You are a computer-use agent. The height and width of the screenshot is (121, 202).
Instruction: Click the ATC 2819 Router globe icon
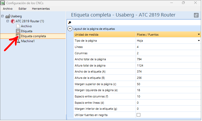click(13, 21)
